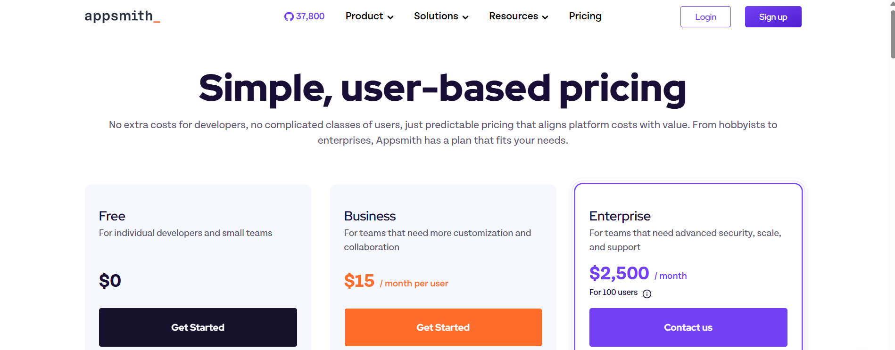Click the Business plan $15 price
The width and height of the screenshot is (895, 350).
(359, 281)
